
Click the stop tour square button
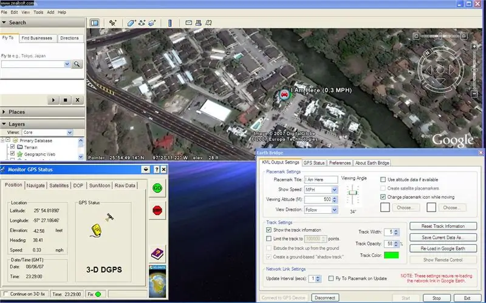[66, 100]
